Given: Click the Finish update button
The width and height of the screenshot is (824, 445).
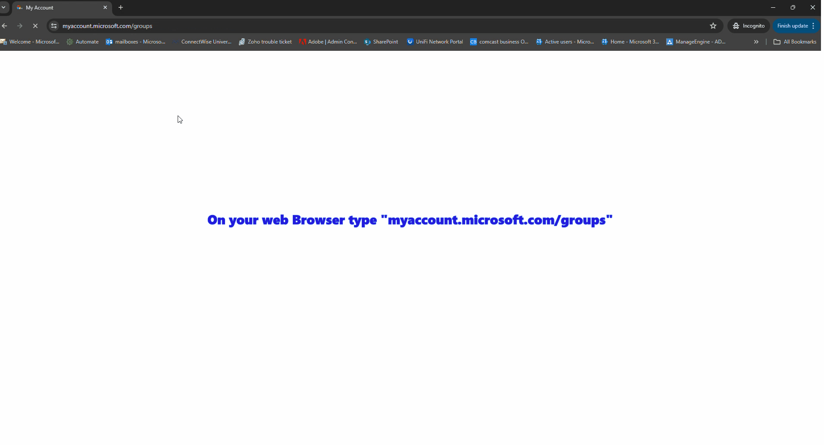Looking at the screenshot, I should (x=795, y=26).
